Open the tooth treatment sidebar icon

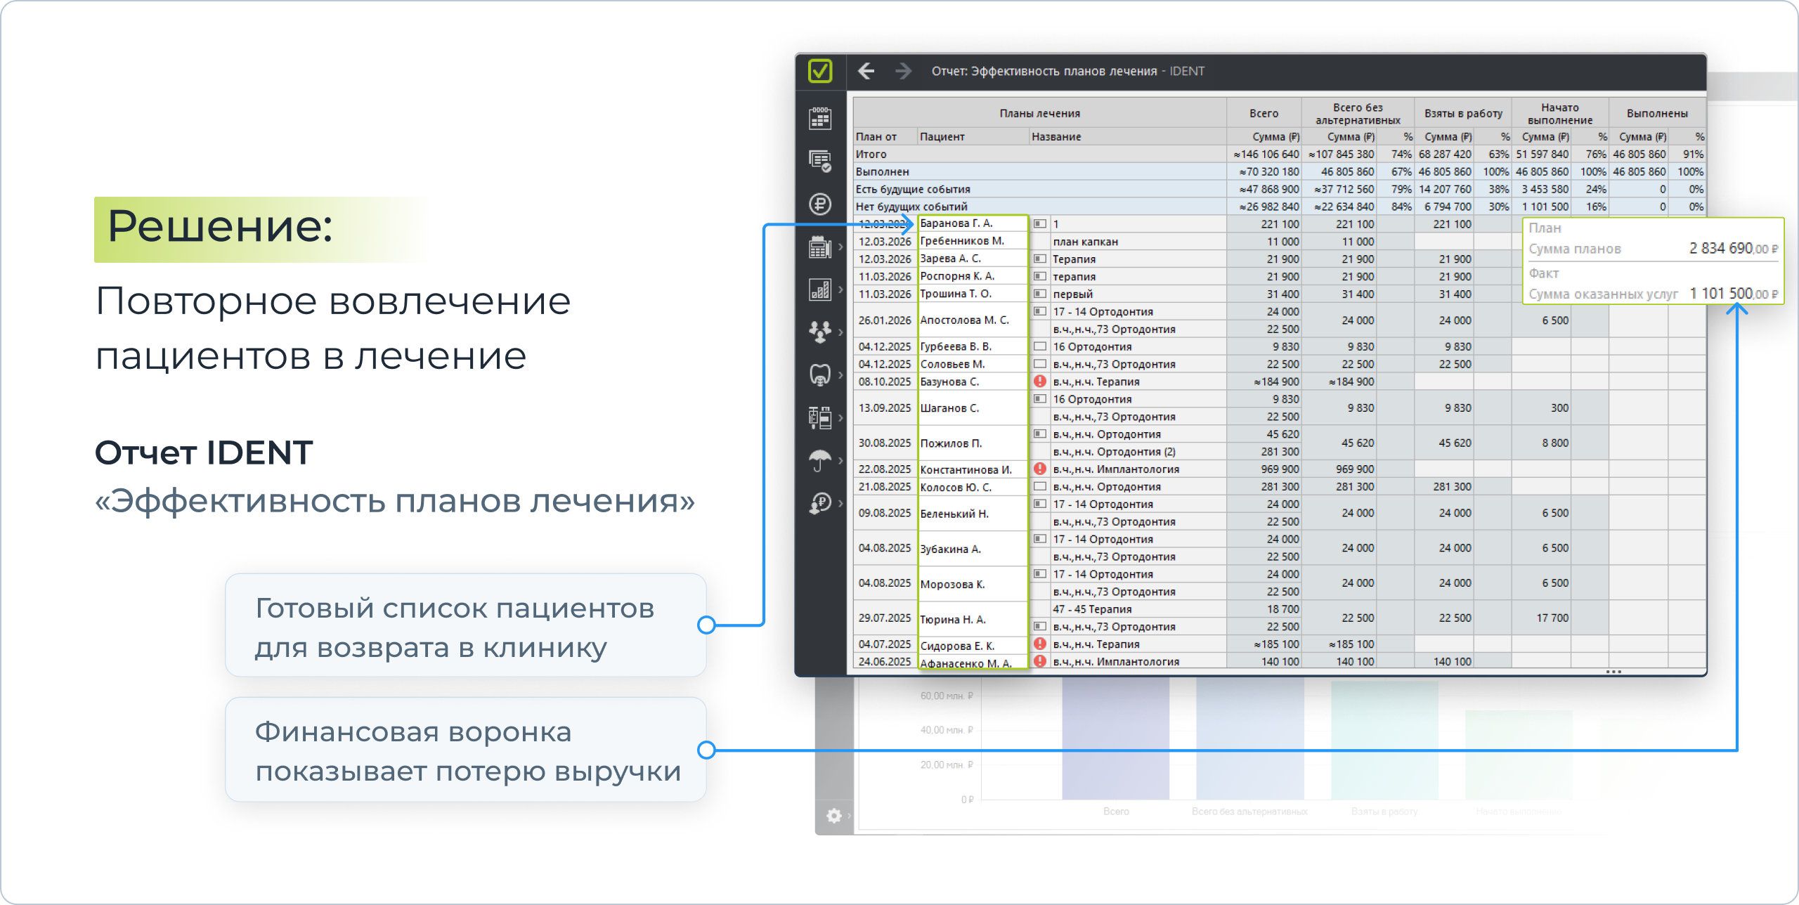click(x=820, y=375)
